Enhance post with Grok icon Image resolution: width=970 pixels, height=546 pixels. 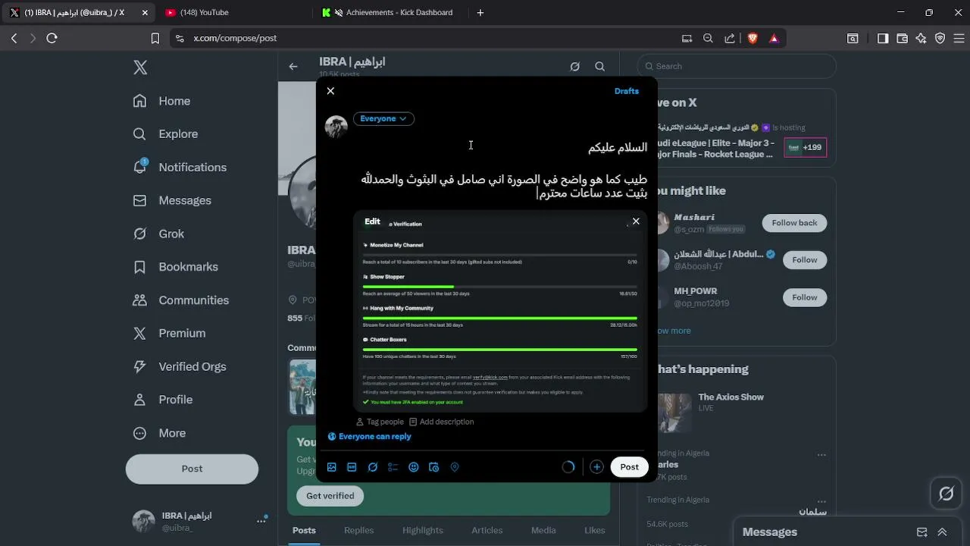pos(373,467)
